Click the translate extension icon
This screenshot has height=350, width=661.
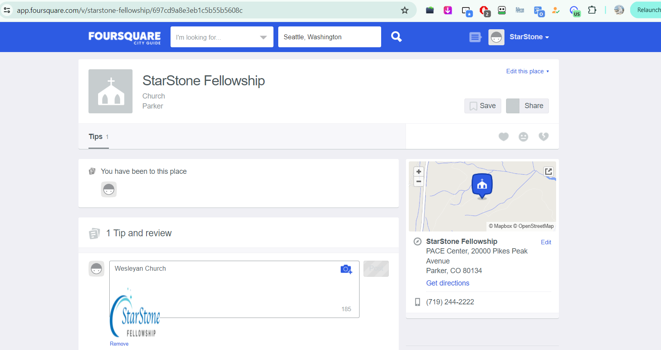(539, 11)
